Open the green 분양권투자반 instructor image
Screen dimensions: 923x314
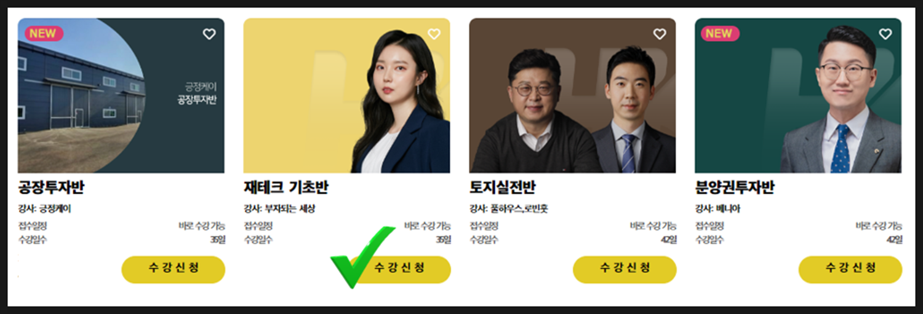tap(798, 95)
